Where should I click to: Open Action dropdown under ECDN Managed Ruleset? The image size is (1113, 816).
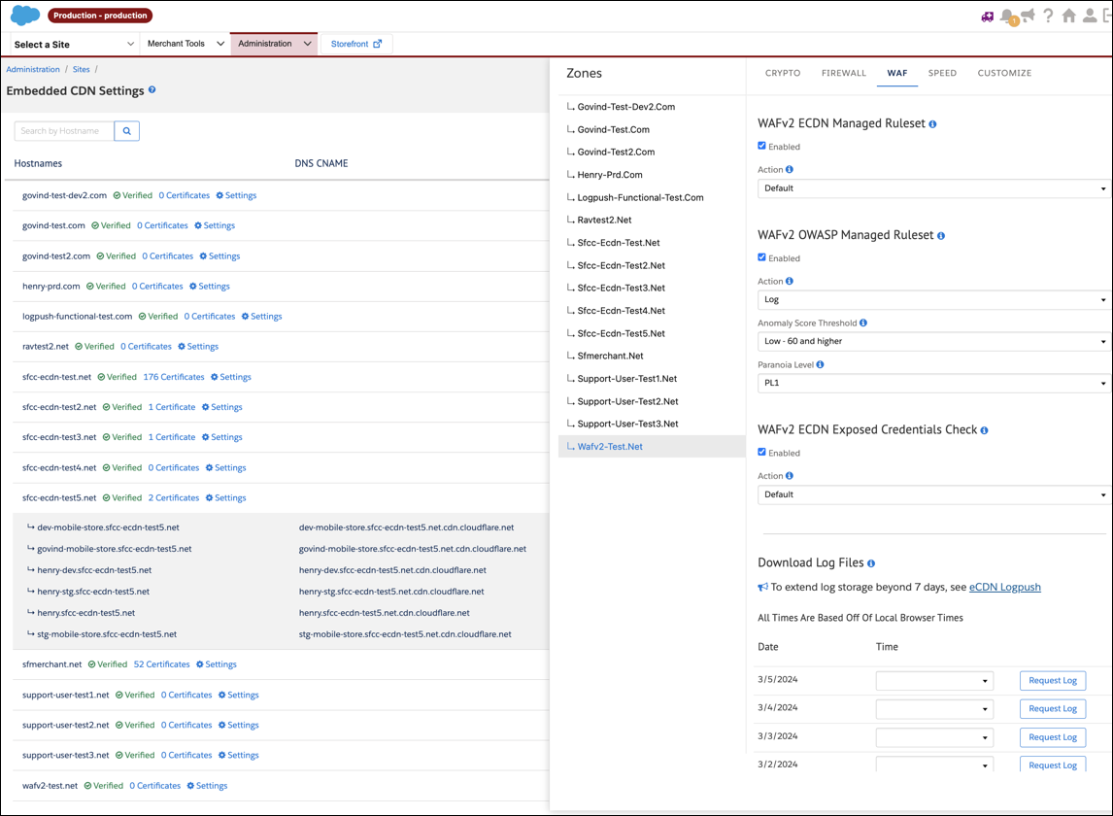point(933,188)
